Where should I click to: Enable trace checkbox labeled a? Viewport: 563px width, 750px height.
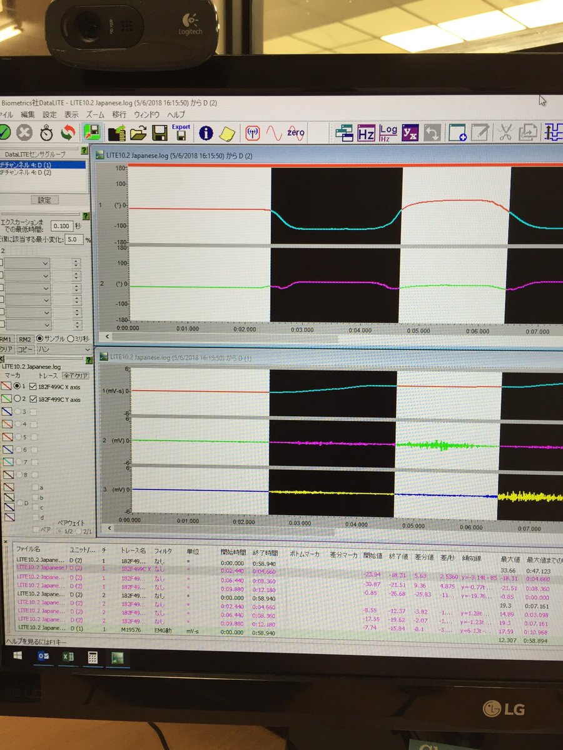click(x=35, y=487)
